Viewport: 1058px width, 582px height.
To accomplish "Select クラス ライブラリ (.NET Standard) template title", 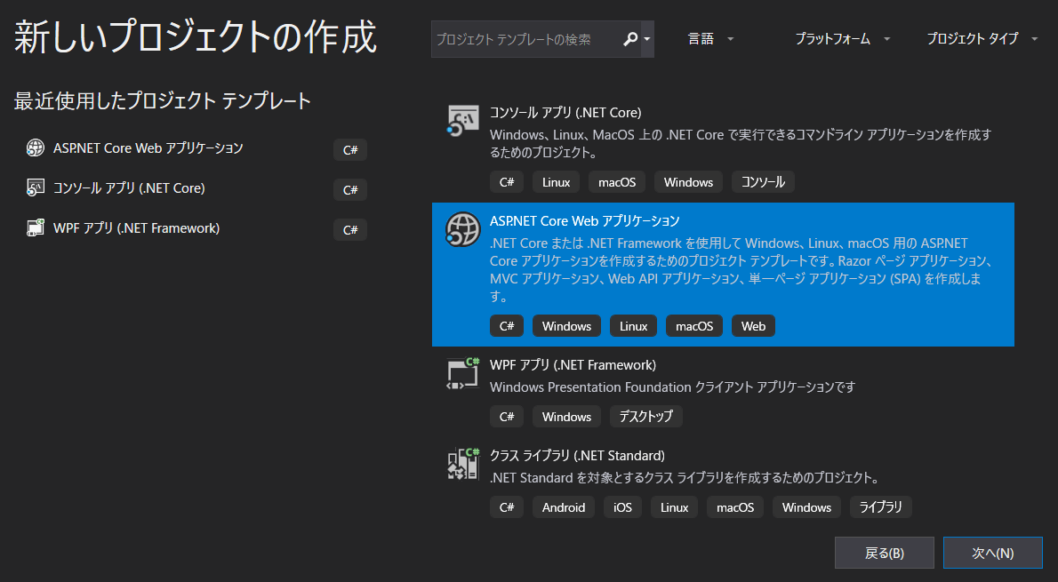I will 578,456.
